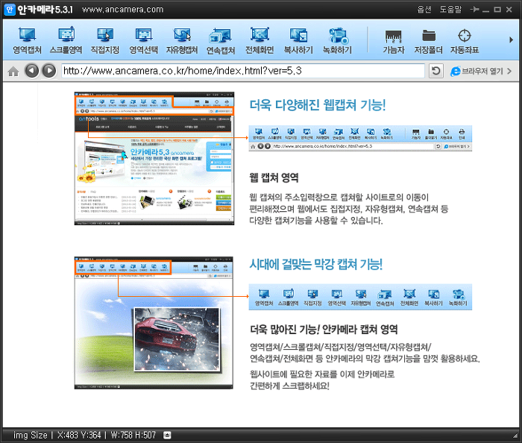Minimize the 안카메라 window

click(485, 10)
